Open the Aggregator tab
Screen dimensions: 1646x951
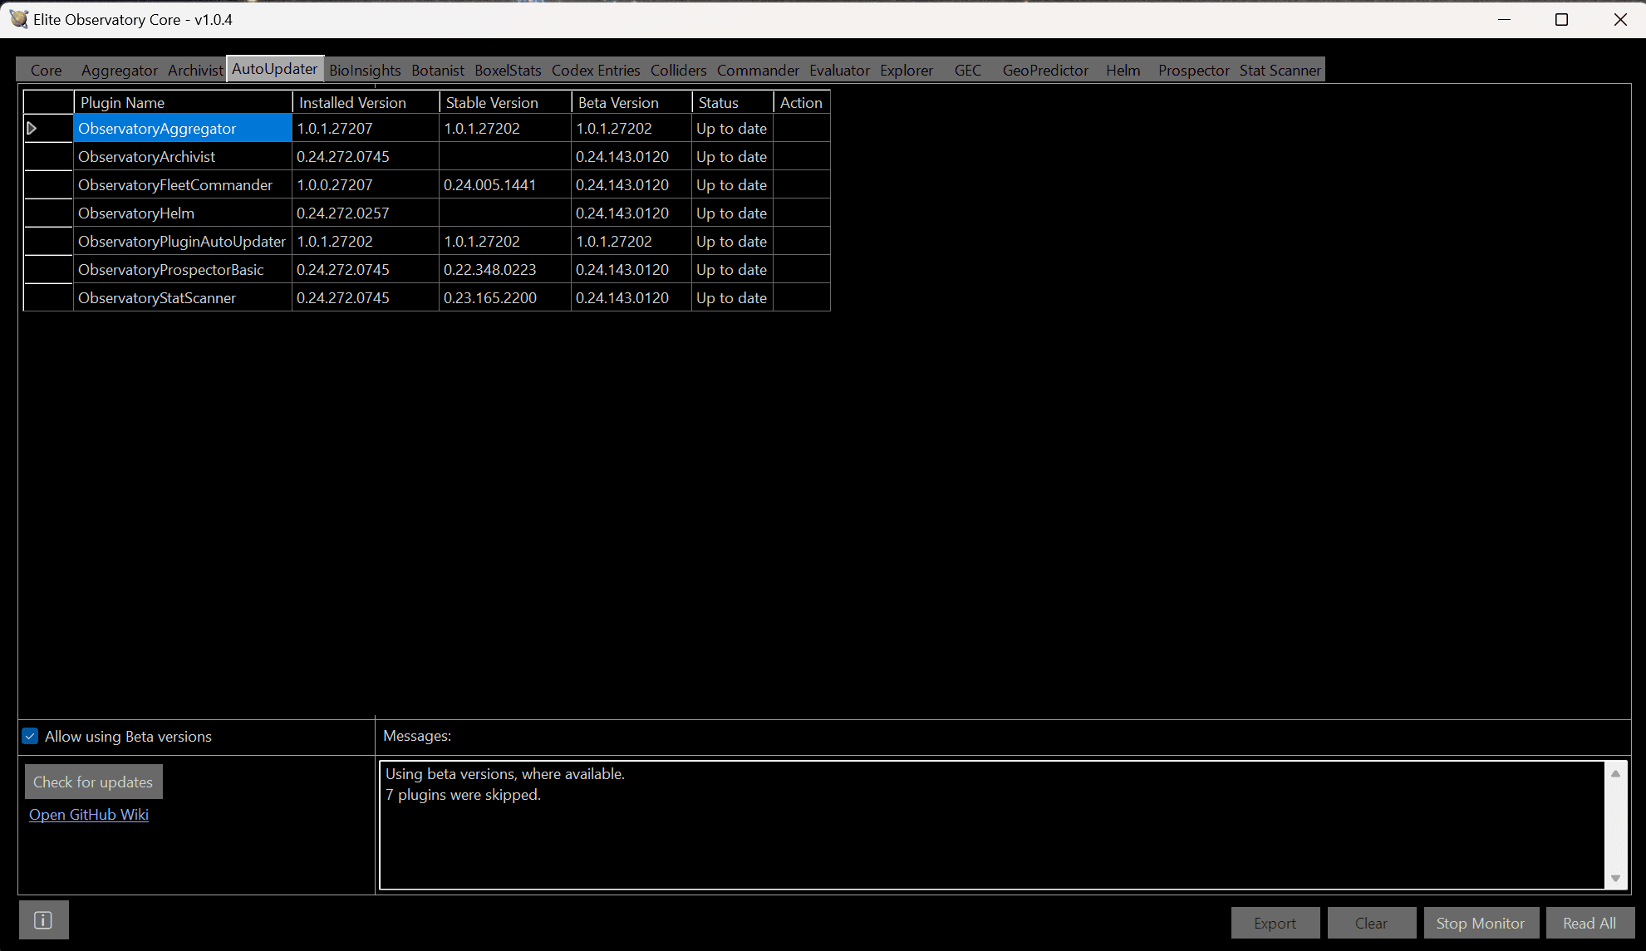point(120,71)
